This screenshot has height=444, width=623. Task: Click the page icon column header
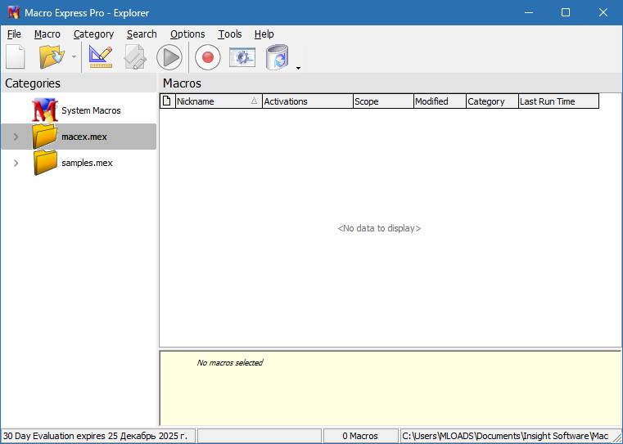point(167,101)
